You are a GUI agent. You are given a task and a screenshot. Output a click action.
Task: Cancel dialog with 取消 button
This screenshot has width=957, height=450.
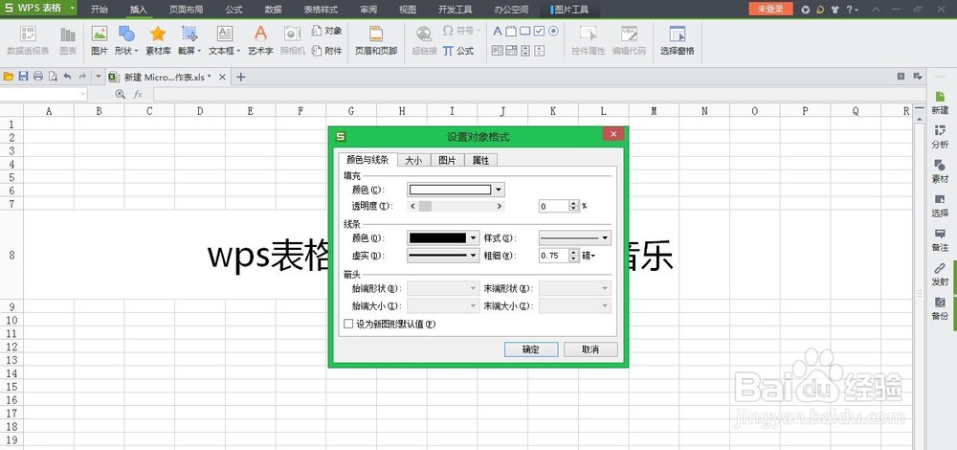590,349
